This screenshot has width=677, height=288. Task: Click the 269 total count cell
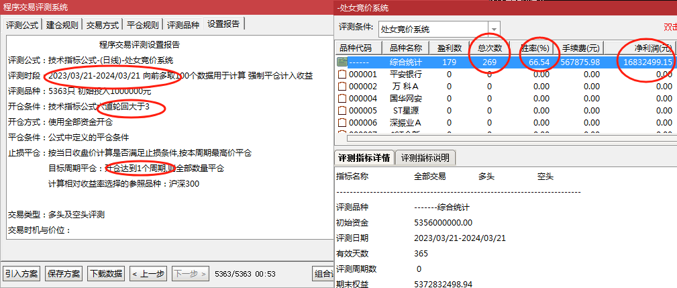[x=489, y=62]
